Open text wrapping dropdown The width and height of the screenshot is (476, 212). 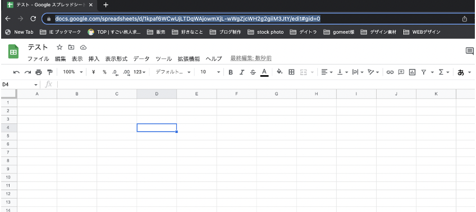click(358, 72)
